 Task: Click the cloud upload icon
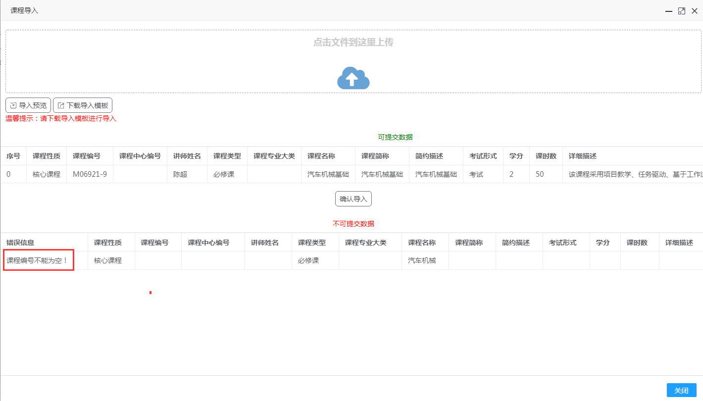tap(353, 78)
